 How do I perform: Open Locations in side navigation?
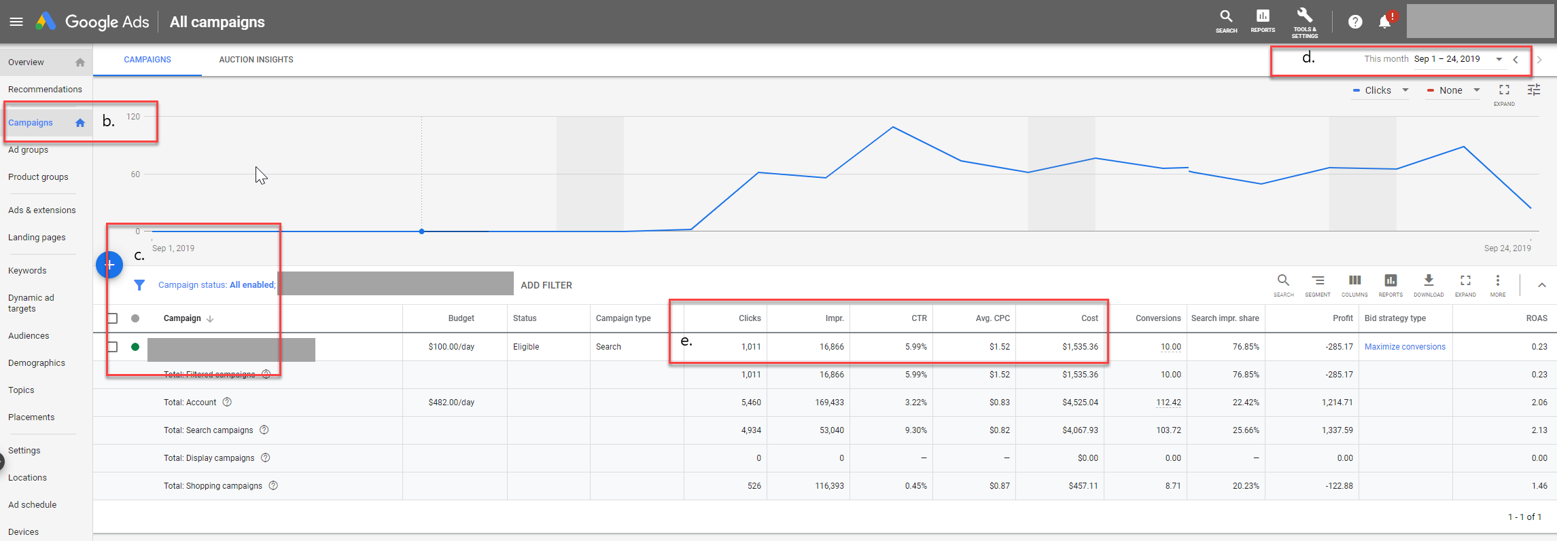coord(27,478)
